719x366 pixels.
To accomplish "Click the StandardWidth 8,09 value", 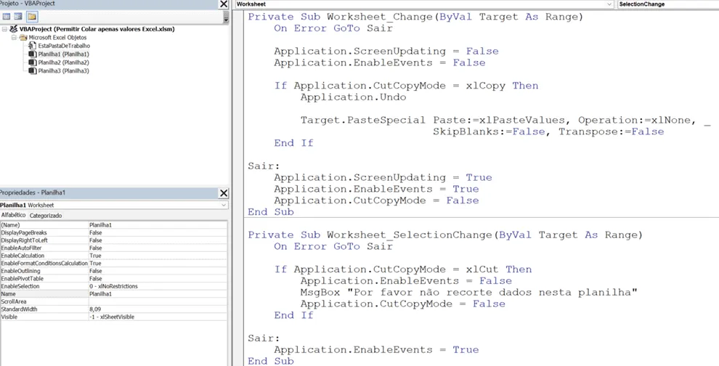I will pyautogui.click(x=158, y=309).
